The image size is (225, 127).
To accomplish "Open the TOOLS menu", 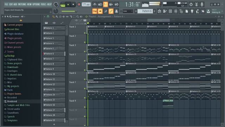I will coord(44,4).
